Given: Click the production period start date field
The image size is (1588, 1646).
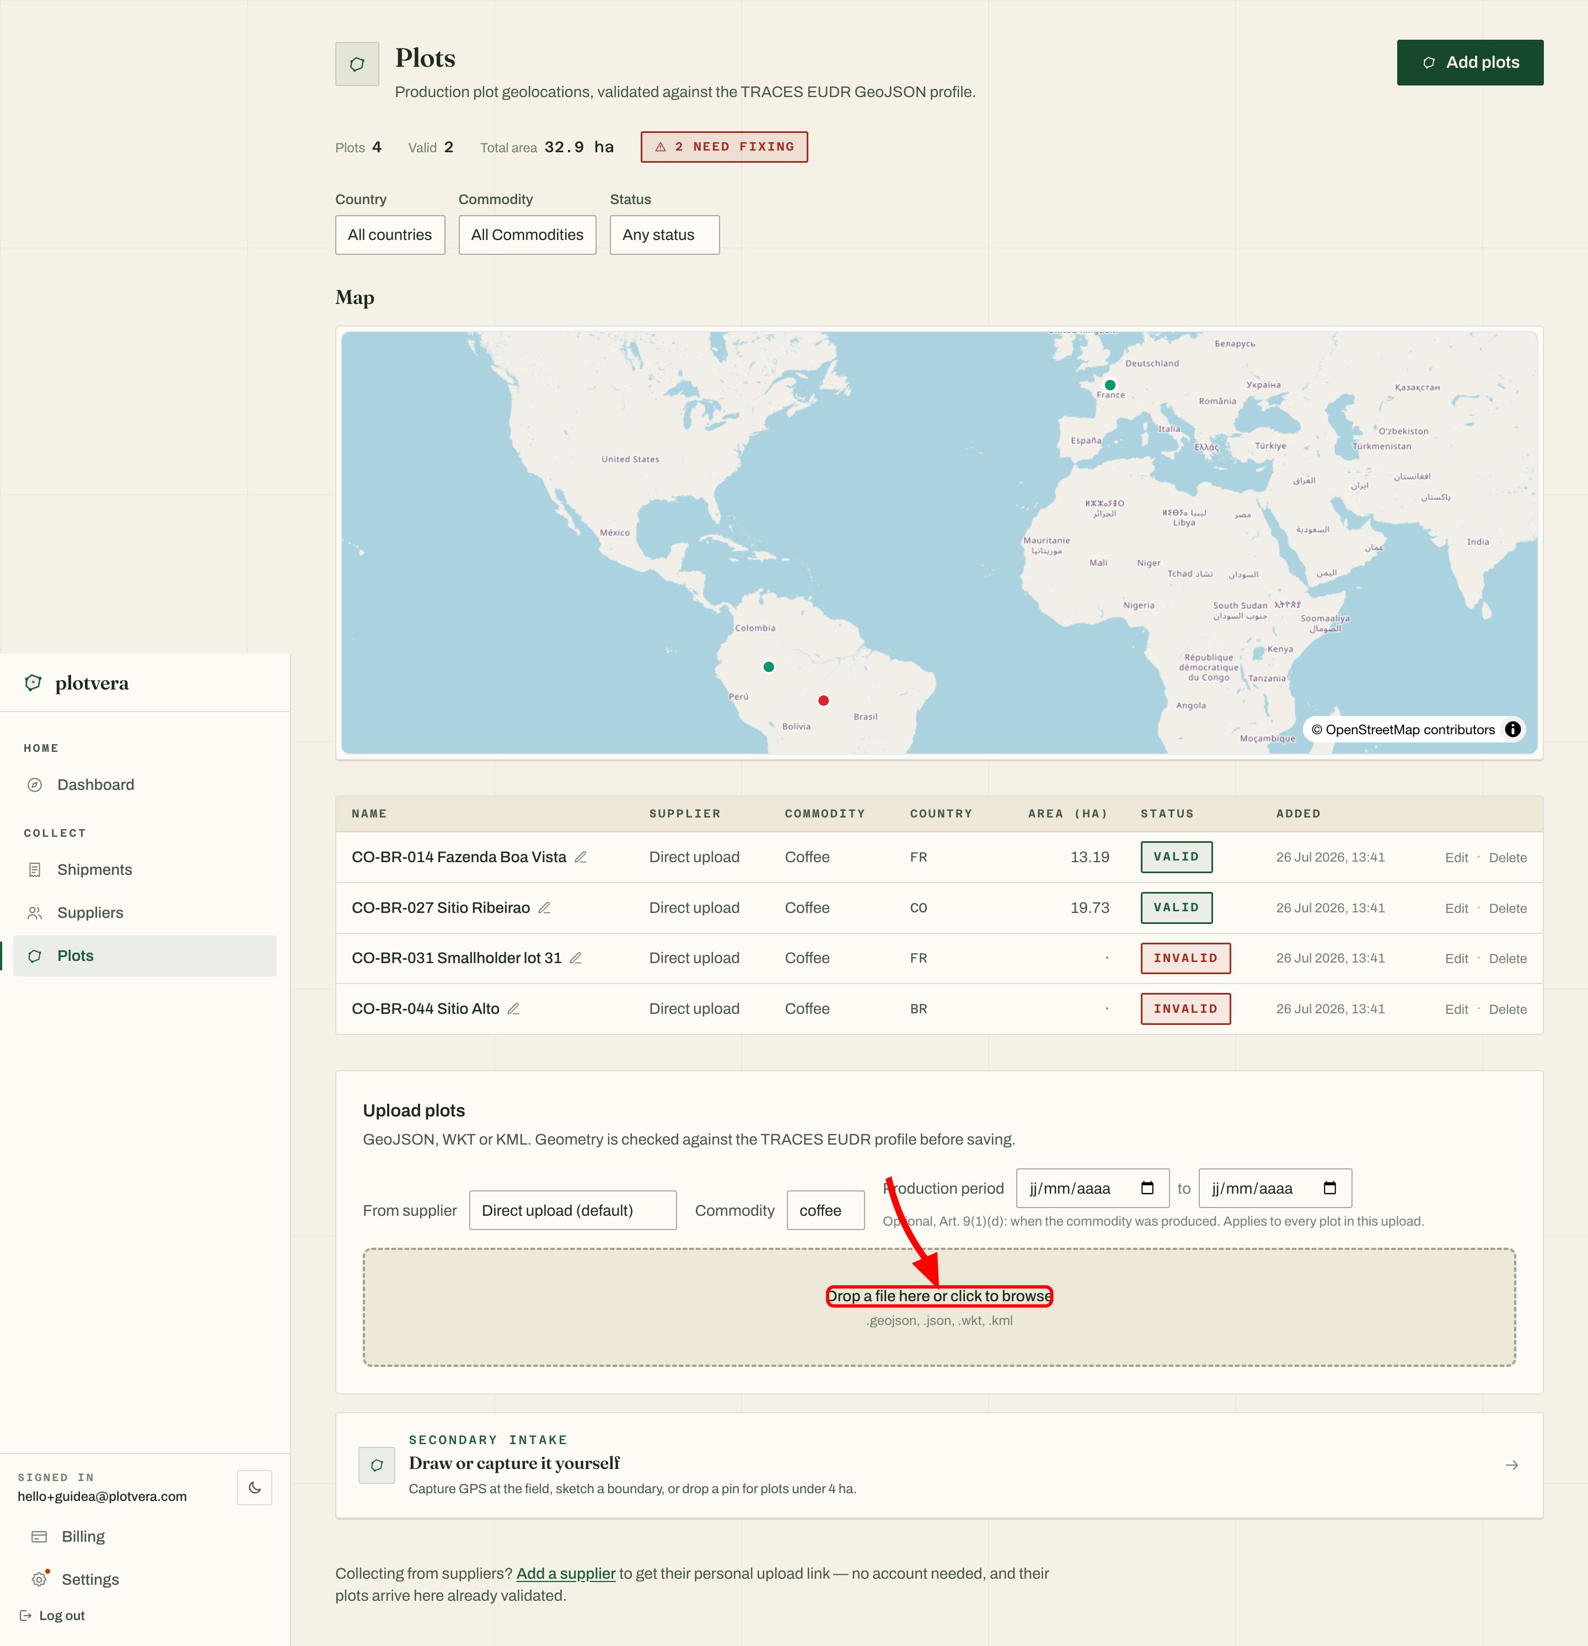Looking at the screenshot, I should [1093, 1188].
